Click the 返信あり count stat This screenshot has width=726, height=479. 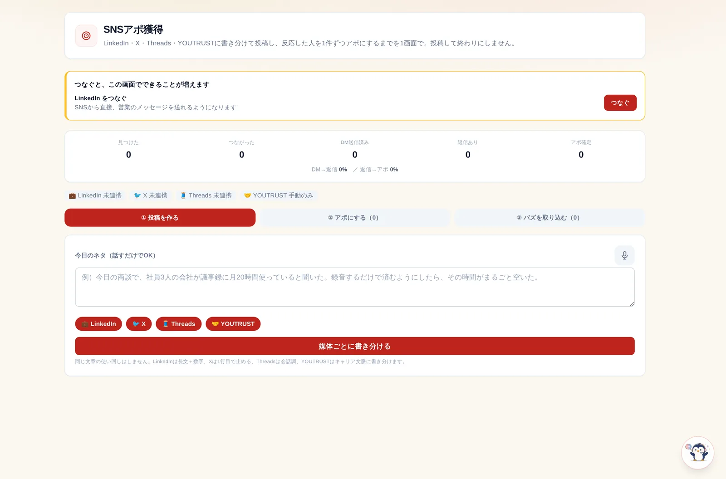(x=468, y=150)
